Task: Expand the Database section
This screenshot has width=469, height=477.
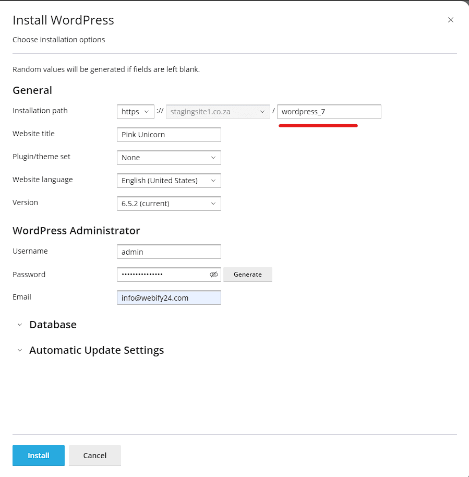Action: coord(46,325)
